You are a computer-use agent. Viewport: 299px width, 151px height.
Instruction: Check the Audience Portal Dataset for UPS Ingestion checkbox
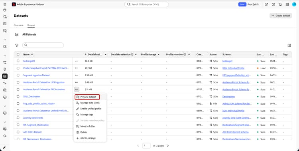pyautogui.click(x=18, y=82)
